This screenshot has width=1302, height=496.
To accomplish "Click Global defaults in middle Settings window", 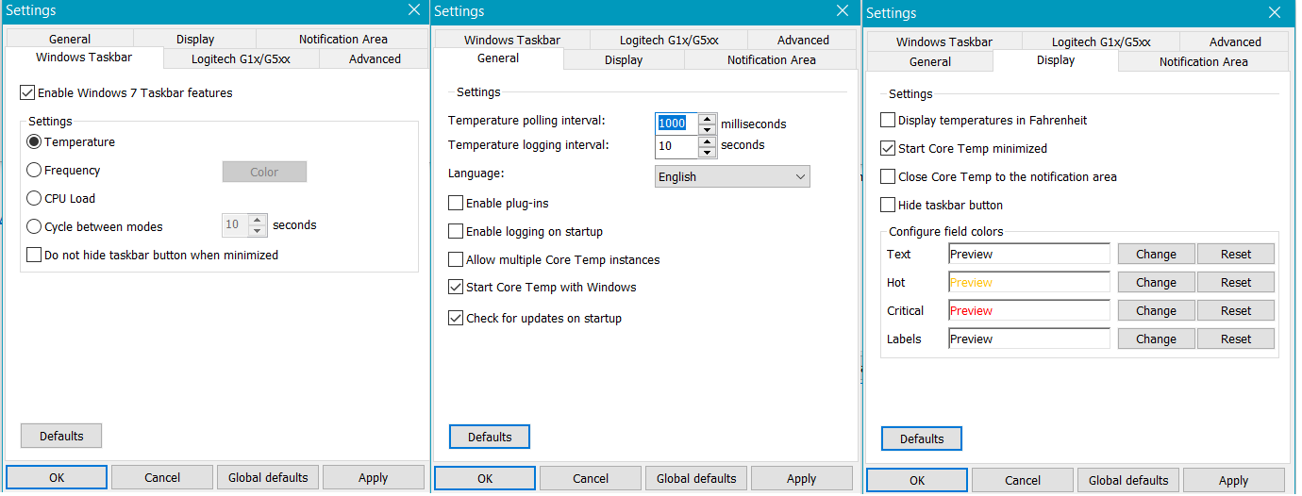I will coord(696,478).
